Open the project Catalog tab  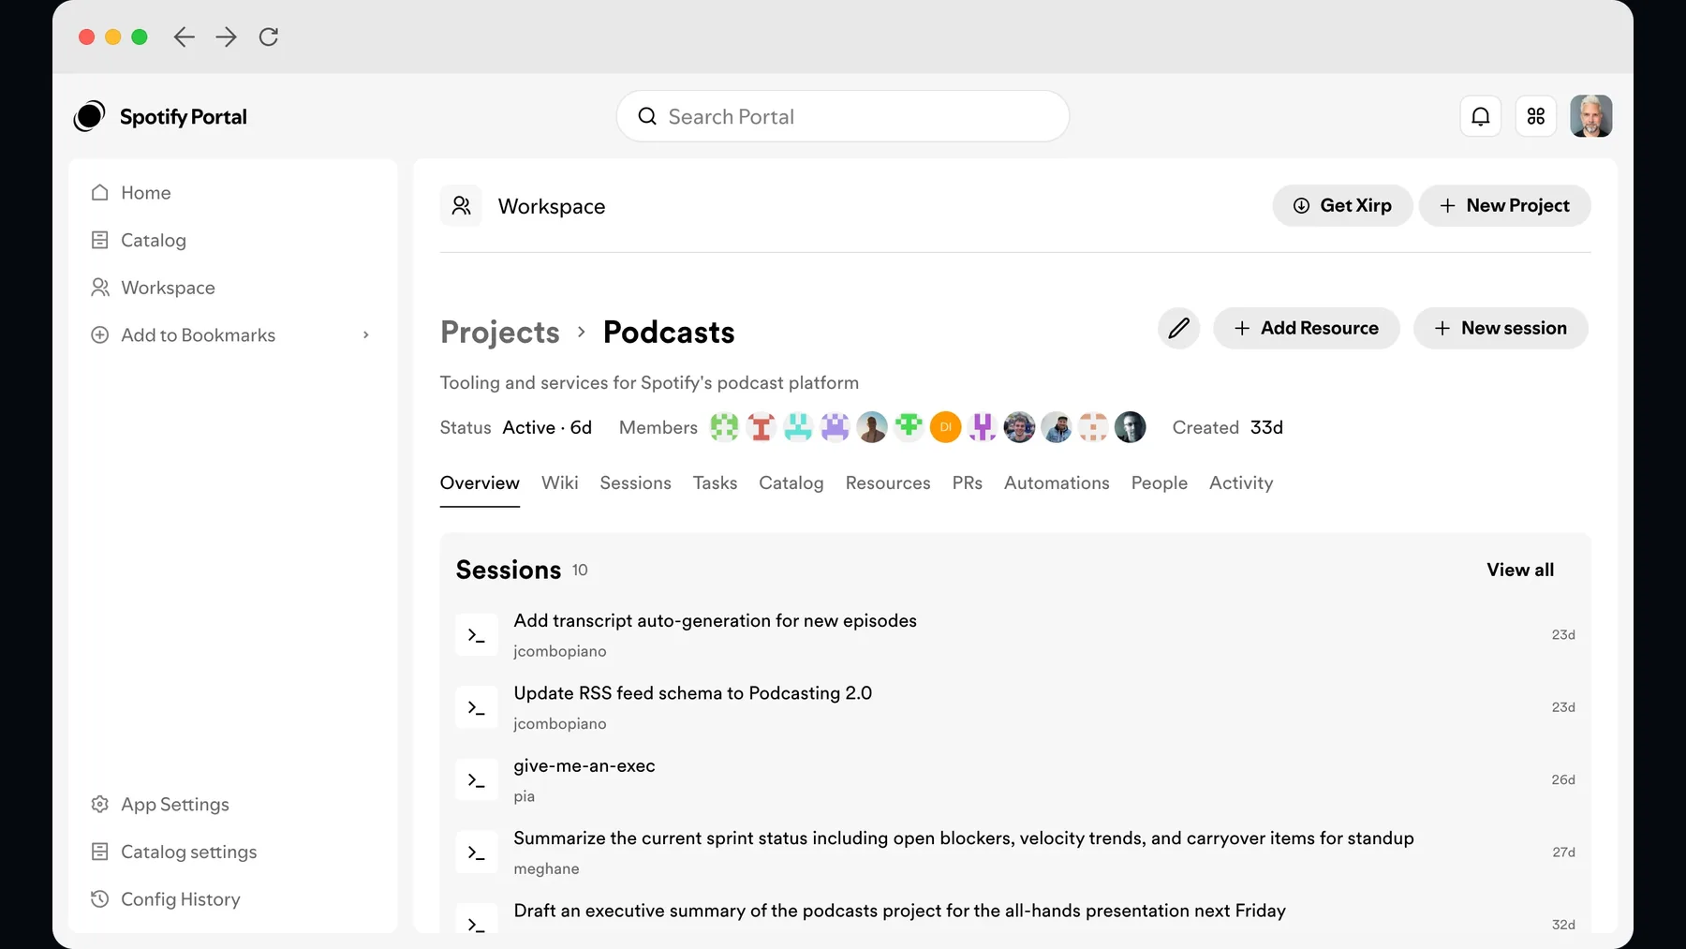(791, 483)
